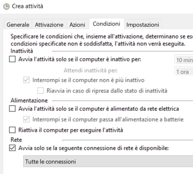Enable start only if computer is idle
Image resolution: width=193 pixels, height=174 pixels.
12,59
